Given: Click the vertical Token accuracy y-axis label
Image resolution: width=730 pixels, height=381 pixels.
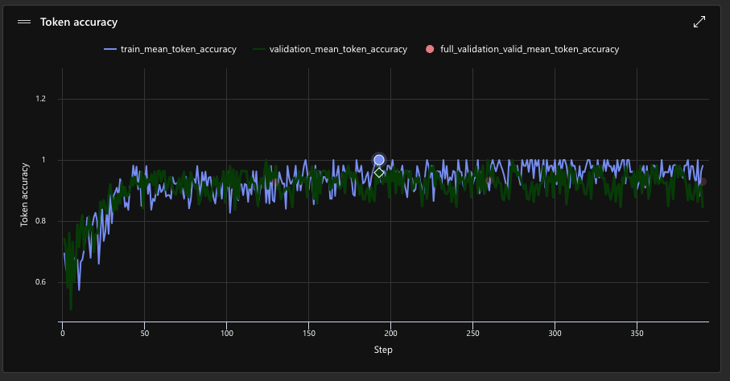Looking at the screenshot, I should pyautogui.click(x=24, y=195).
